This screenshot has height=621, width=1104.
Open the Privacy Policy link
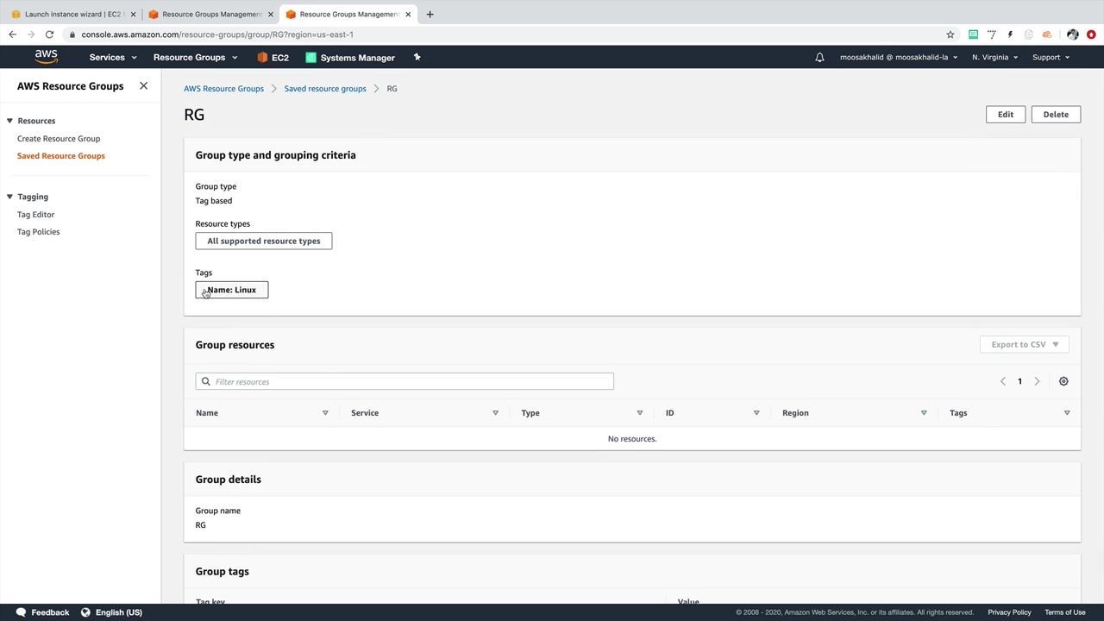[1009, 612]
